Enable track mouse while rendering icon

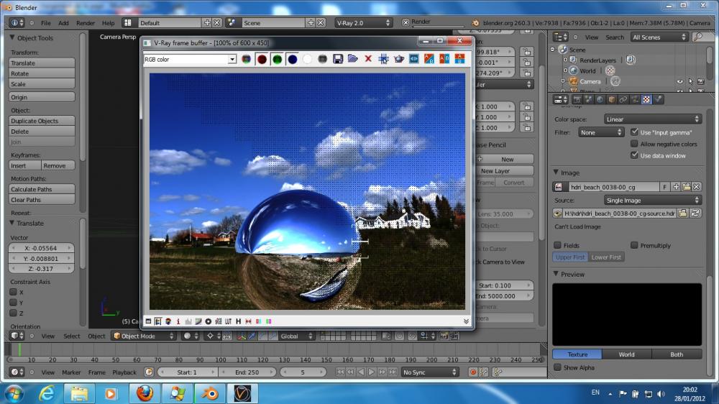click(383, 59)
